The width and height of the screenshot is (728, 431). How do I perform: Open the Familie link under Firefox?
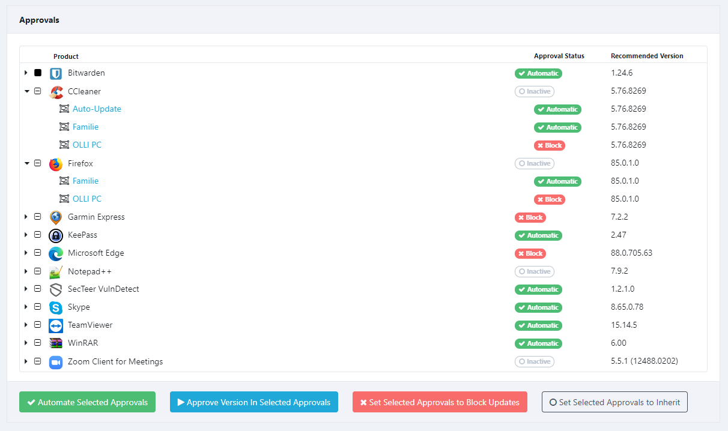pos(86,181)
